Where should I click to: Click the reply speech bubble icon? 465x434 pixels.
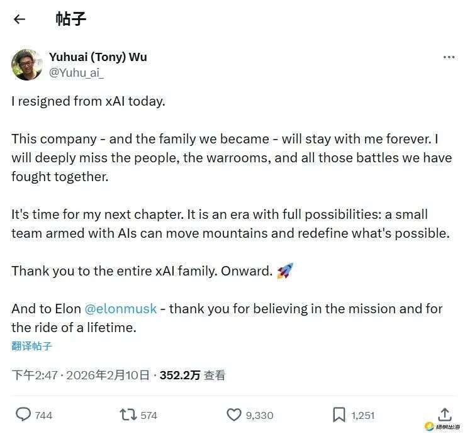23,415
